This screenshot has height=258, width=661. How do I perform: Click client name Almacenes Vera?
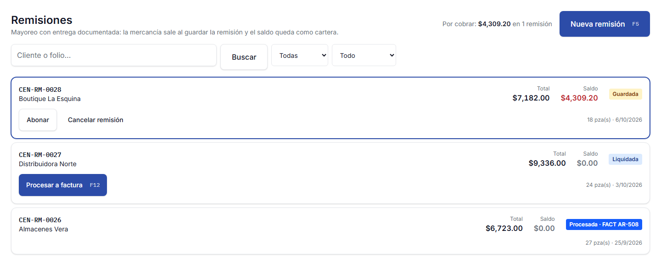pyautogui.click(x=43, y=229)
